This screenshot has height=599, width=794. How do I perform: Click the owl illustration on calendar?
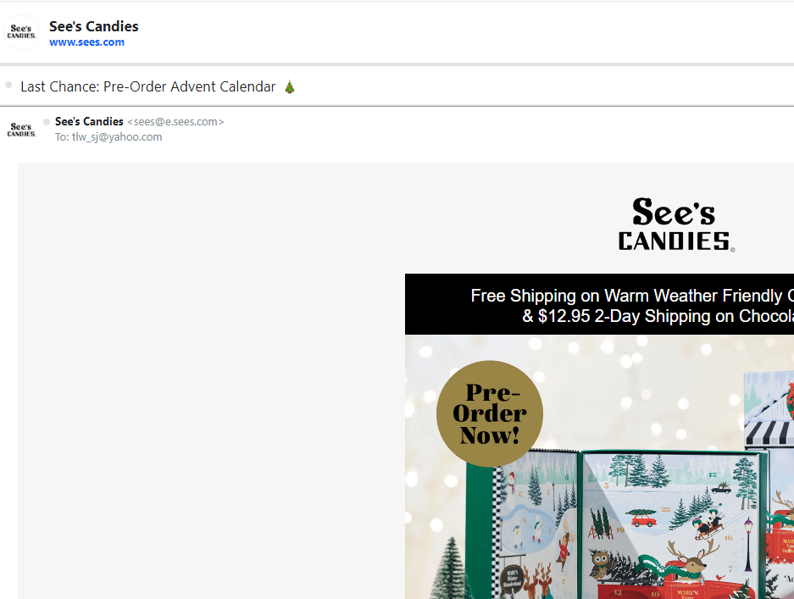[x=601, y=563]
